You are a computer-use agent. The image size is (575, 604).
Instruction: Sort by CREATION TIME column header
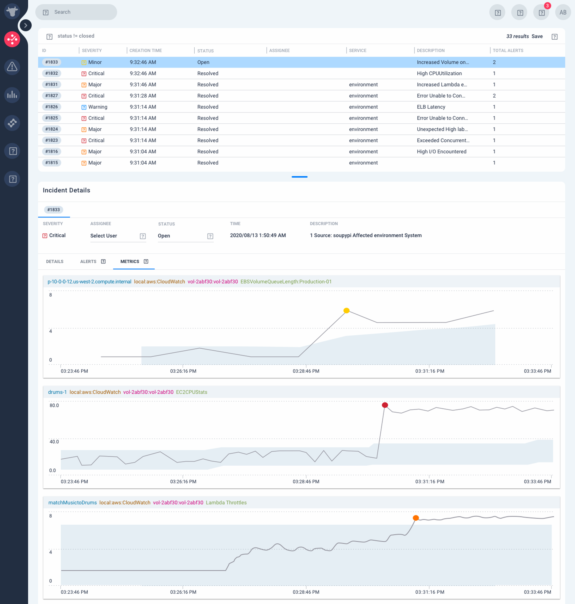pyautogui.click(x=145, y=51)
